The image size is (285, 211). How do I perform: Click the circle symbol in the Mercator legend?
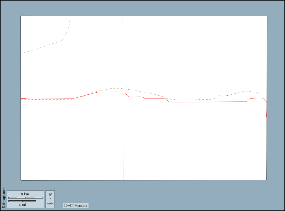[x=65, y=205]
